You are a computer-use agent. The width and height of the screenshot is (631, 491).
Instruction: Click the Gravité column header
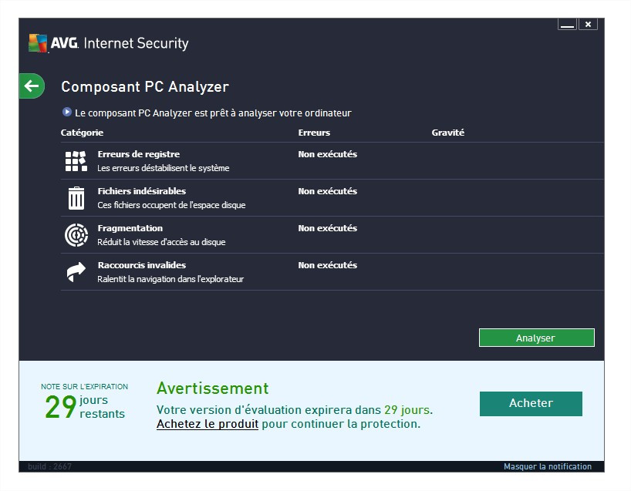click(447, 133)
